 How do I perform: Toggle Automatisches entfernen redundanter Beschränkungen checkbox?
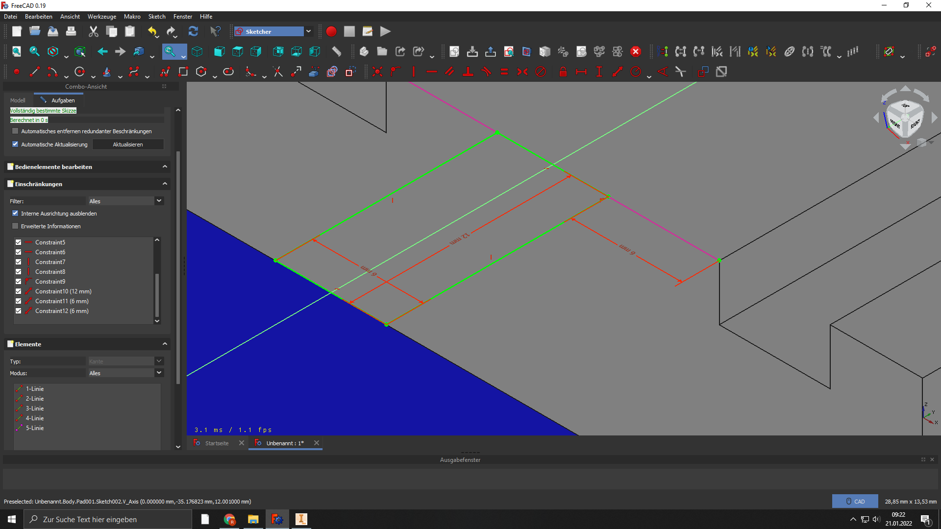click(15, 131)
